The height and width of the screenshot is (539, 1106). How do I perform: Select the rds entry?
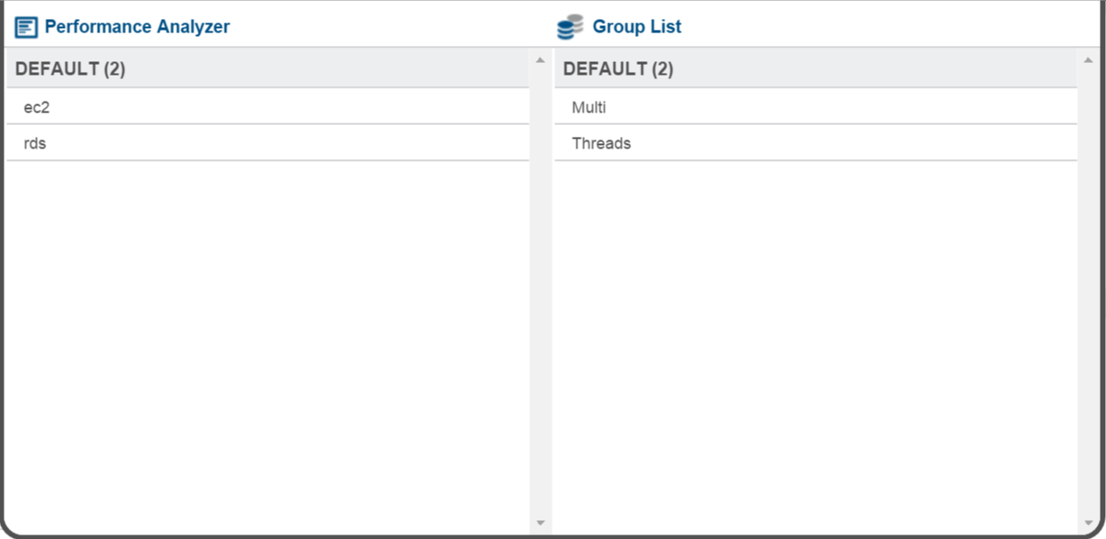[x=268, y=143]
